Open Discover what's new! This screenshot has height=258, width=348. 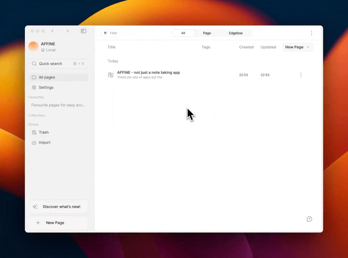pyautogui.click(x=59, y=207)
